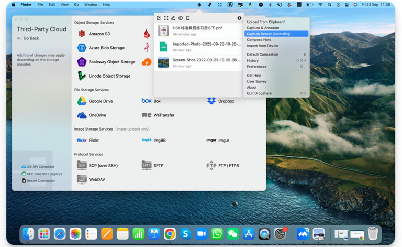Viewport: 402px width, 247px height.
Task: Open the File menu in menu bar
Action: (40, 5)
